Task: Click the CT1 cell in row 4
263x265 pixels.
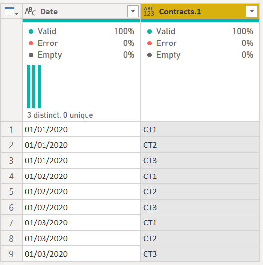Action: coord(200,176)
